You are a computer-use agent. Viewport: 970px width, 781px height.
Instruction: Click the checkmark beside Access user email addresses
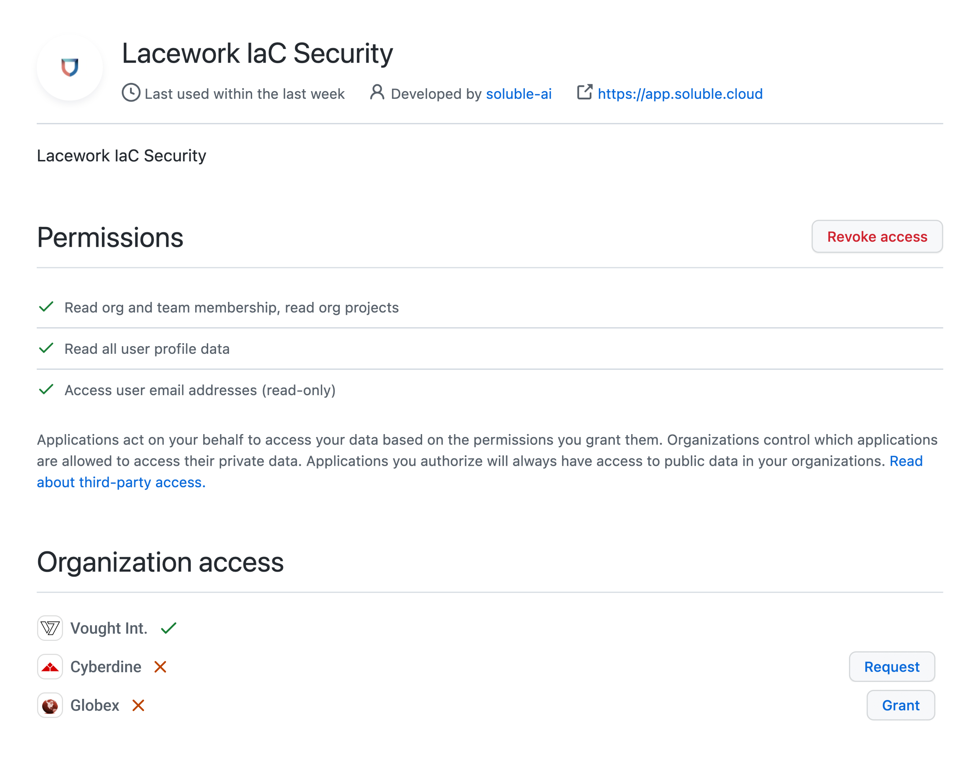point(46,390)
